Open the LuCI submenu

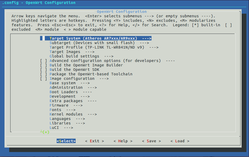pyautogui.click(x=61, y=128)
